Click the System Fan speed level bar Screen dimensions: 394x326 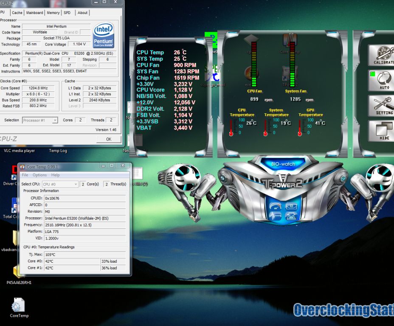click(292, 64)
